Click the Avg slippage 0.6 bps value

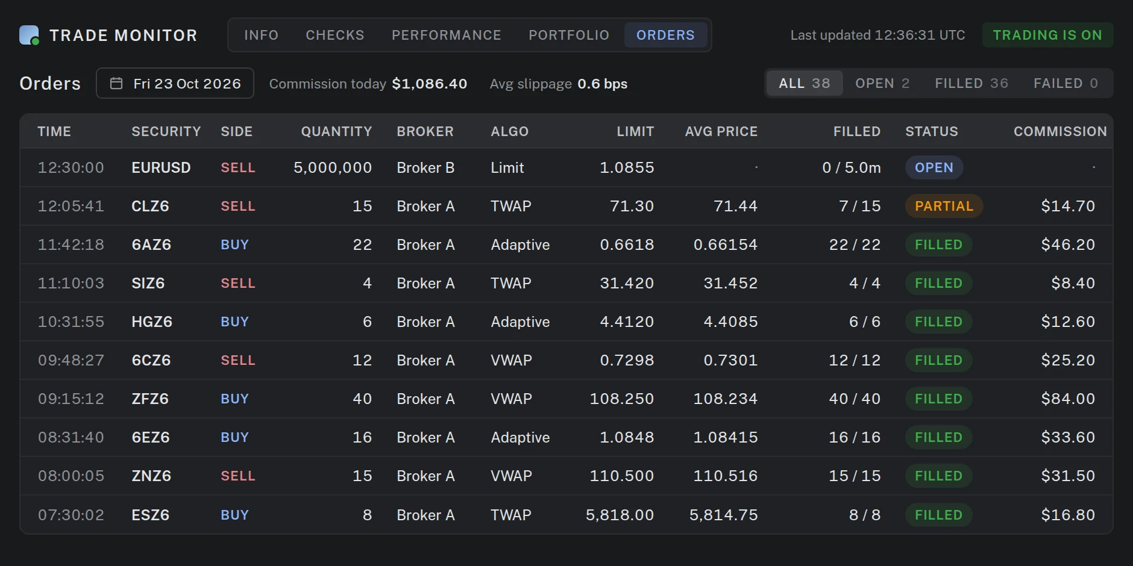coord(603,84)
